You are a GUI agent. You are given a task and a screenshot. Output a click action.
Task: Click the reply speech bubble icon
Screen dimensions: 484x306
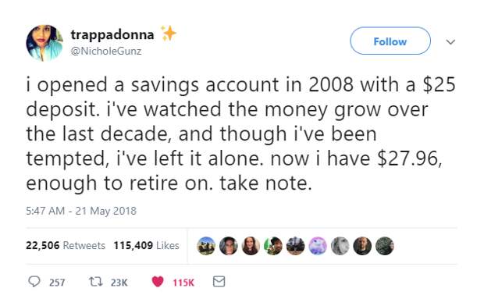point(34,282)
